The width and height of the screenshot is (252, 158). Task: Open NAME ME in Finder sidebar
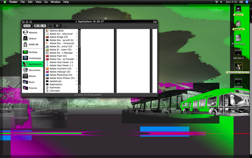[x=33, y=45]
